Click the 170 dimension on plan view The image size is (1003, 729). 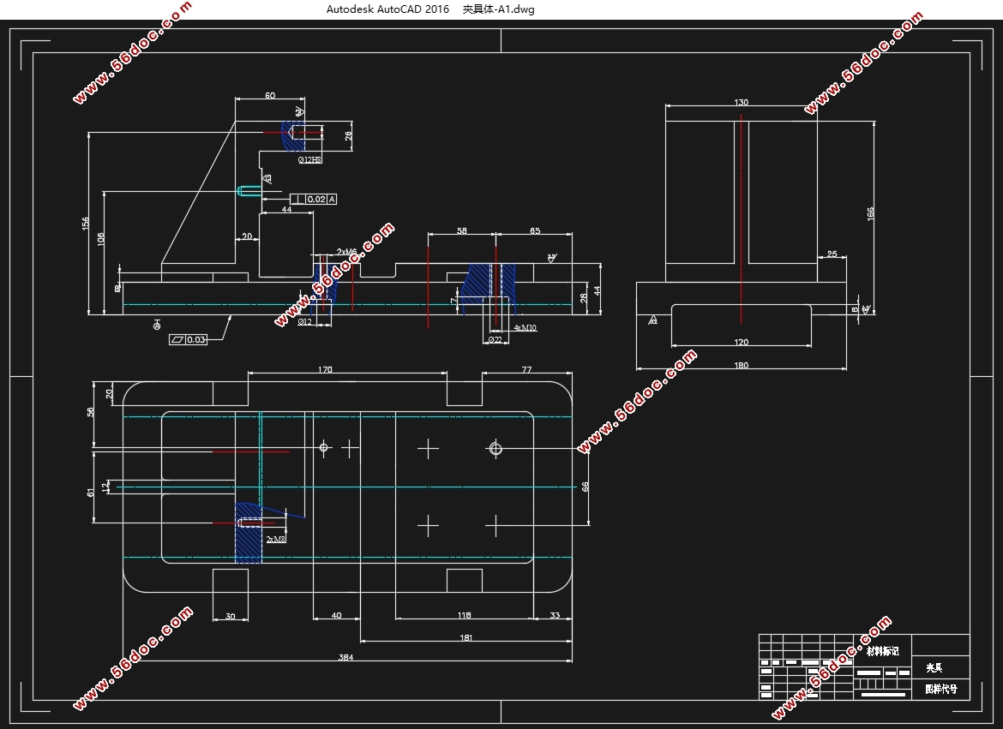[325, 369]
